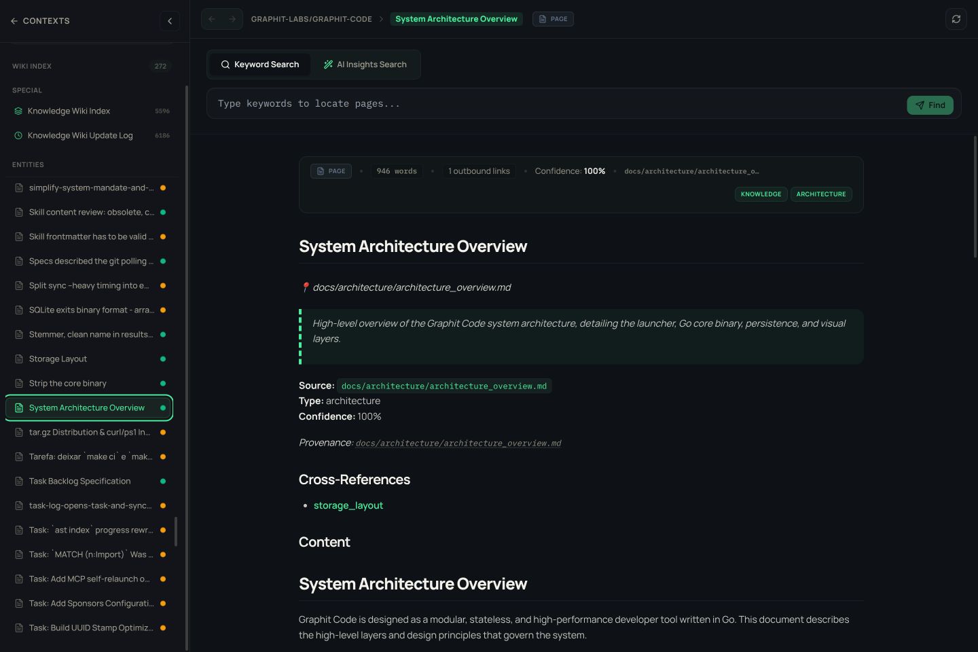Click the PAGE badge in breadcrumb
The width and height of the screenshot is (978, 652).
pos(553,19)
